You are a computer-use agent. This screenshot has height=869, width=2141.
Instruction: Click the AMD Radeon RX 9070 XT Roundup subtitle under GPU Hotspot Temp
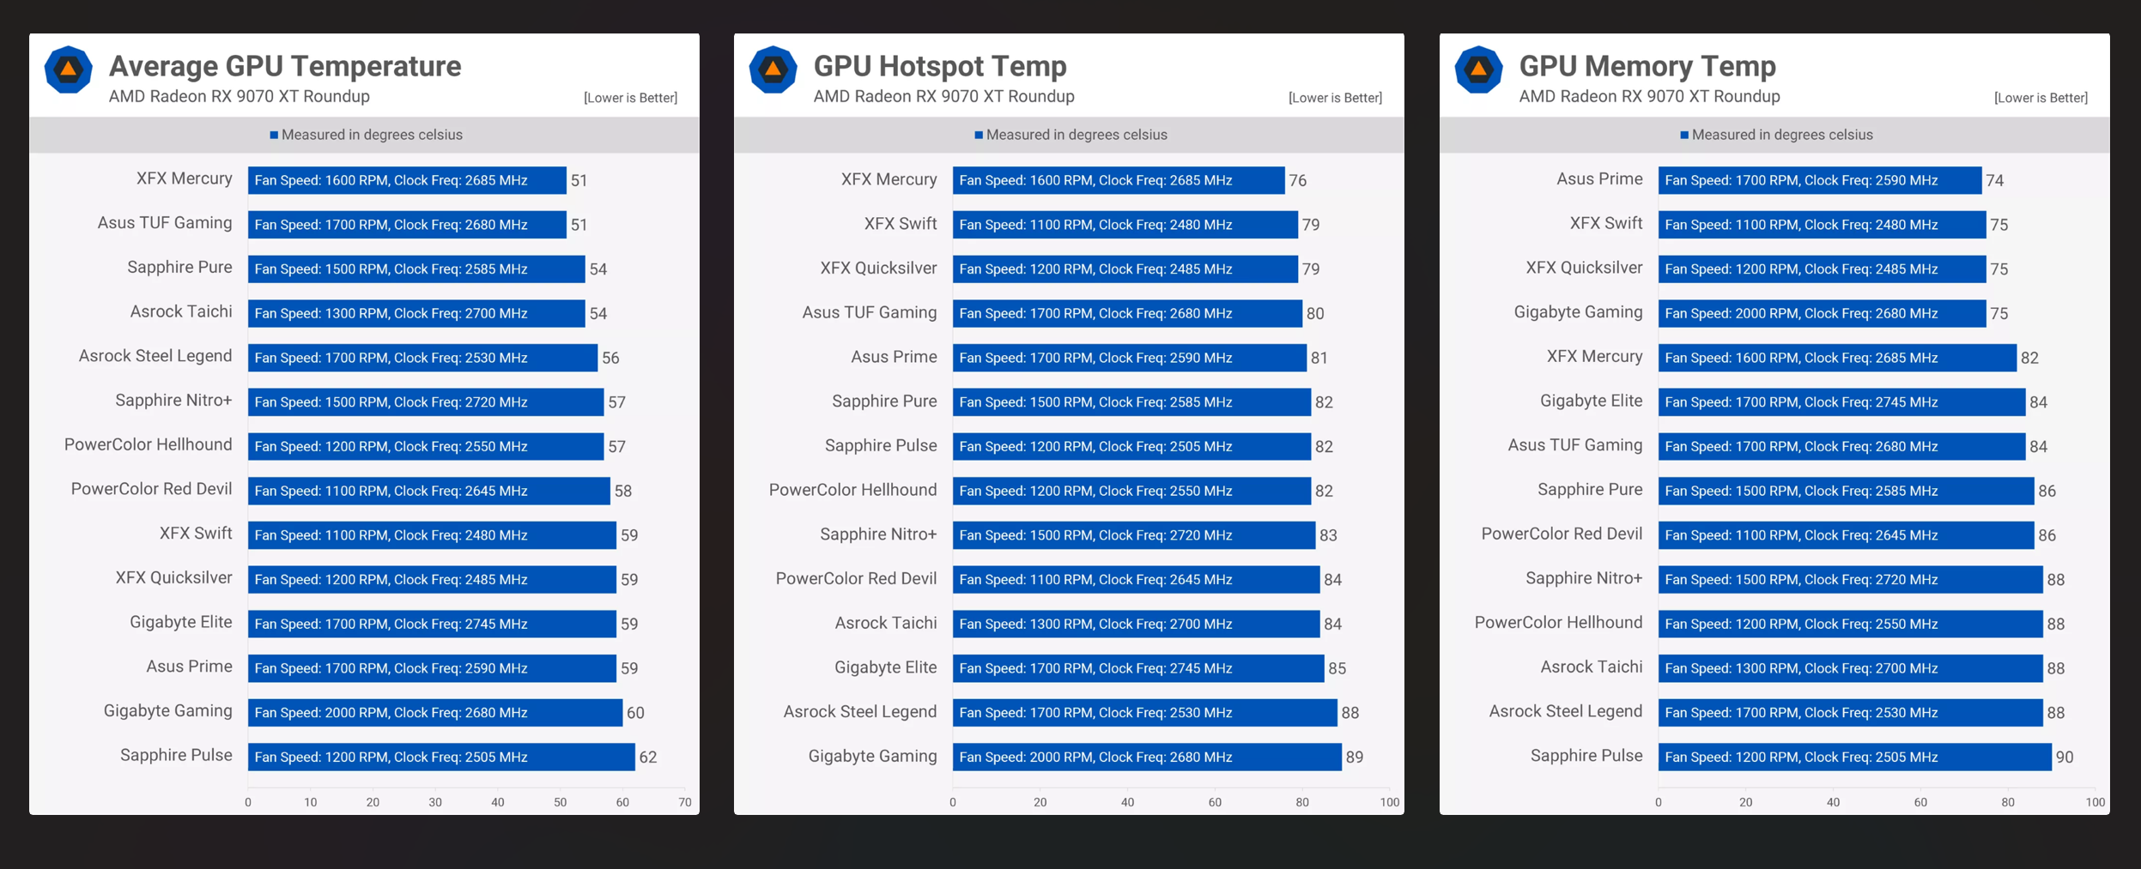[x=944, y=96]
